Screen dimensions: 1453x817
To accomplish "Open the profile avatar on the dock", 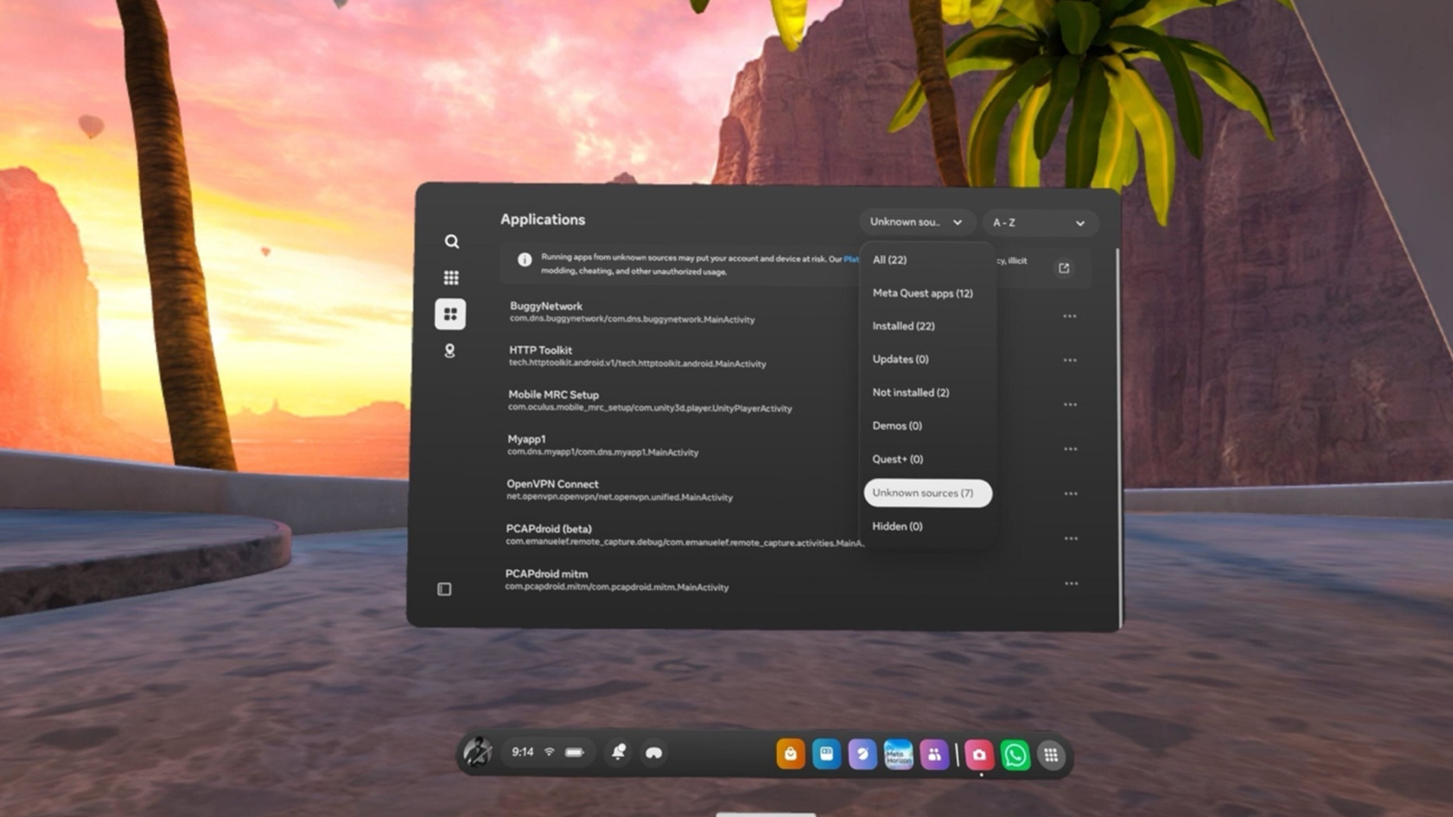I will coord(478,752).
